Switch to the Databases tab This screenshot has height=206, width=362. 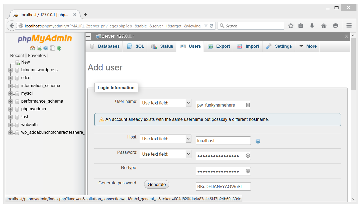coord(105,46)
